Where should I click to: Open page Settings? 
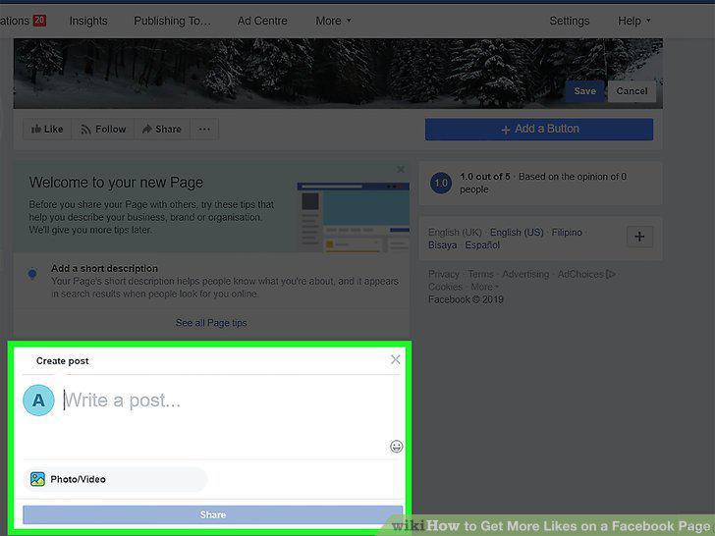pos(569,21)
